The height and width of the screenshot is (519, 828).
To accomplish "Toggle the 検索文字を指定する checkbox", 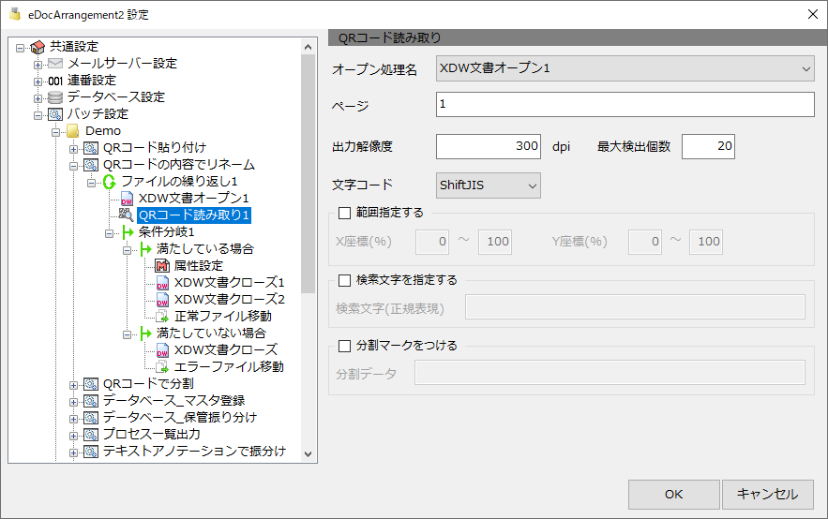I will pos(344,280).
